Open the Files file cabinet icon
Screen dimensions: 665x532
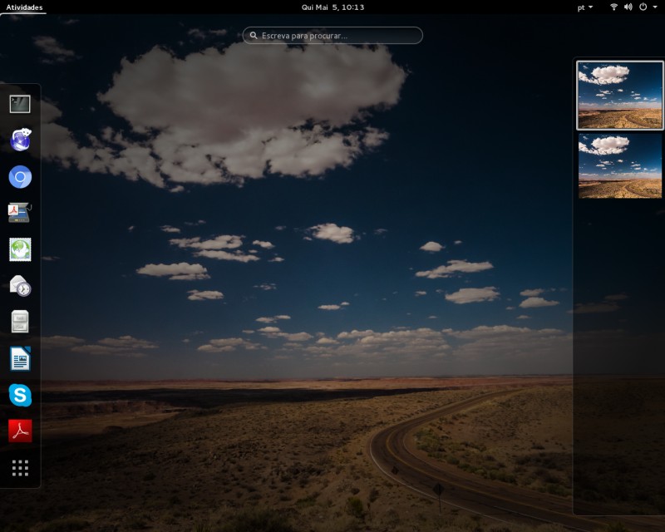click(x=20, y=322)
